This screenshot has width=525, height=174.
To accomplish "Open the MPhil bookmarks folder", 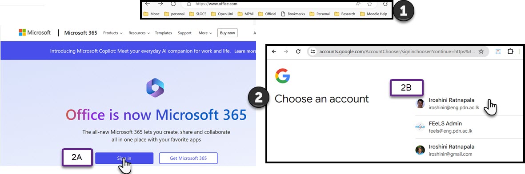I will pos(246,14).
